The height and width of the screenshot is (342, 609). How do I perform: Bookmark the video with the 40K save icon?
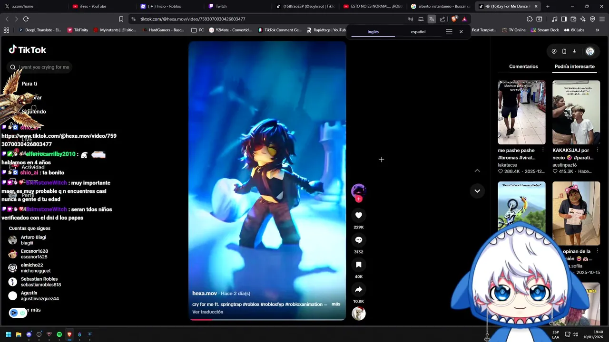359,265
